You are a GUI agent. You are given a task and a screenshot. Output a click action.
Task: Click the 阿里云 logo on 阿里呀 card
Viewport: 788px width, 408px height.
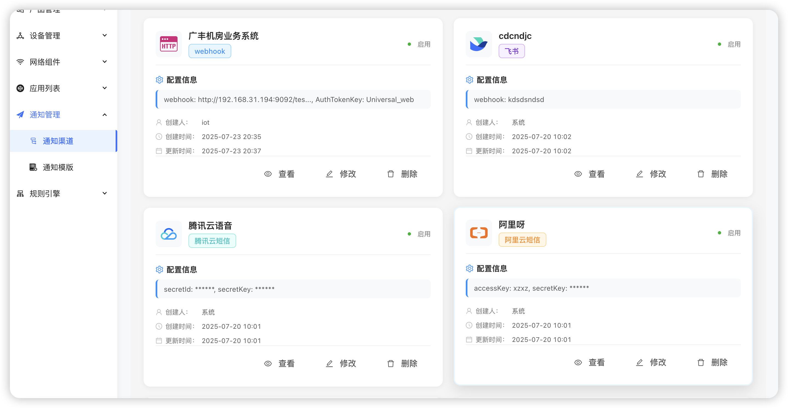(479, 233)
